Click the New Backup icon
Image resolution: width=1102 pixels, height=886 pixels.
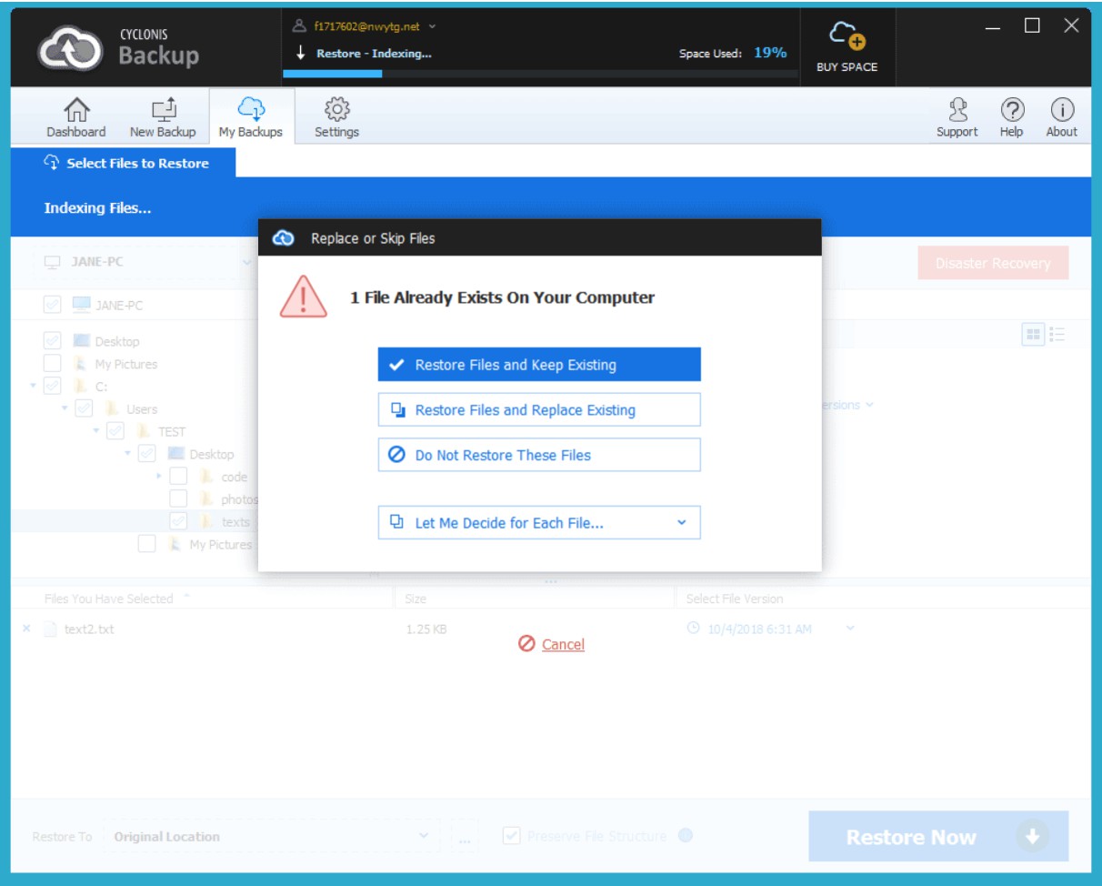pos(163,111)
